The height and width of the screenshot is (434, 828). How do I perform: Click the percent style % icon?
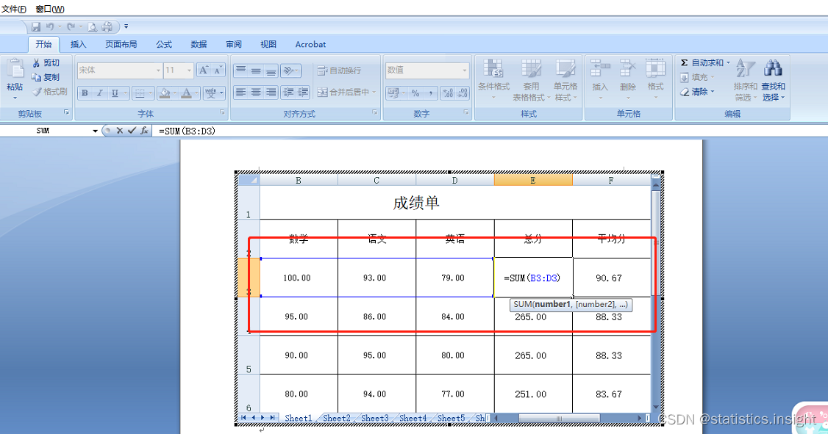[x=415, y=92]
